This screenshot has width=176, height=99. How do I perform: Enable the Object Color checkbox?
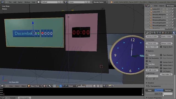point(161,68)
